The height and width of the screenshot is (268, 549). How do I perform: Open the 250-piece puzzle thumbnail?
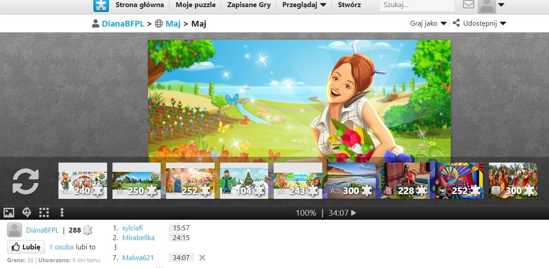pyautogui.click(x=136, y=181)
